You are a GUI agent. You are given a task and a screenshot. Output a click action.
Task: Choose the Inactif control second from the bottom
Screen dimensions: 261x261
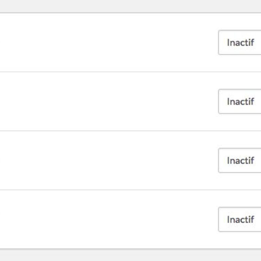tap(240, 160)
